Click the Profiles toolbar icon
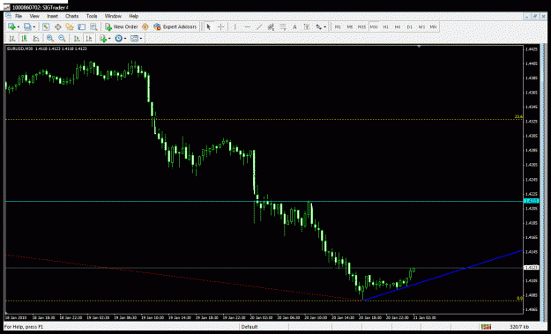 (26, 26)
